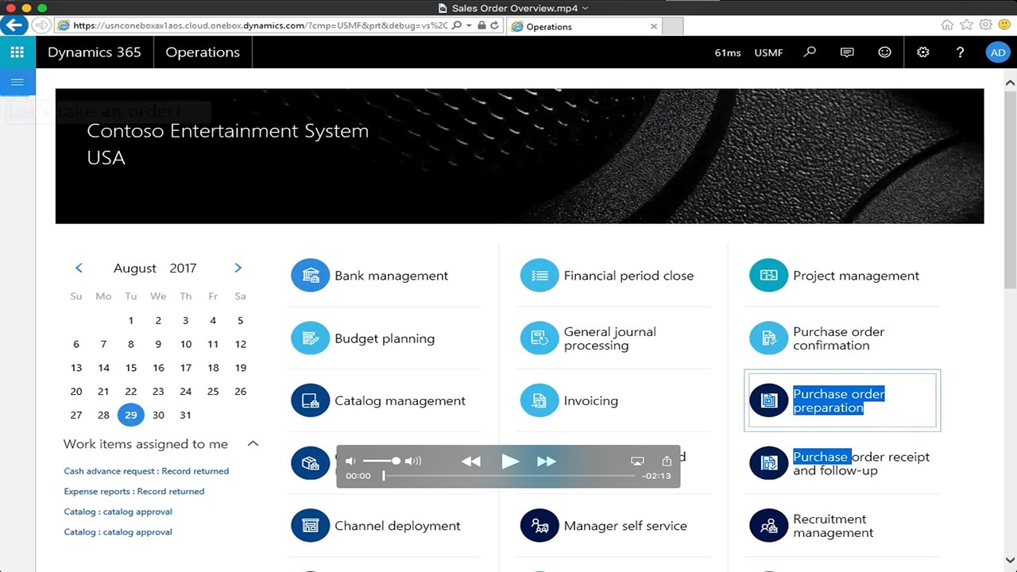Select August 29 in calendar
Image resolution: width=1017 pixels, height=572 pixels.
point(131,415)
